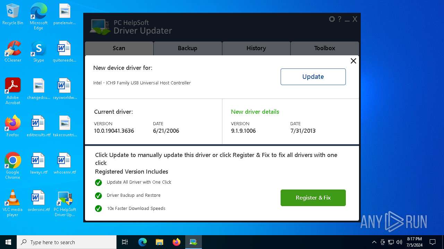Image resolution: width=444 pixels, height=249 pixels.
Task: Open Recycle Bin desktop icon
Action: pos(13,15)
